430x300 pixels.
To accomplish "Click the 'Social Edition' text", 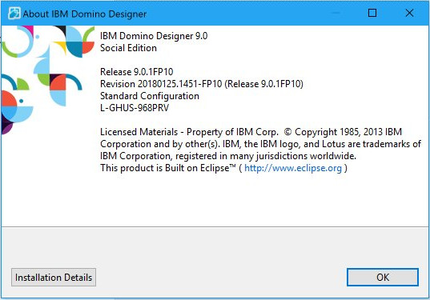I will click(128, 48).
